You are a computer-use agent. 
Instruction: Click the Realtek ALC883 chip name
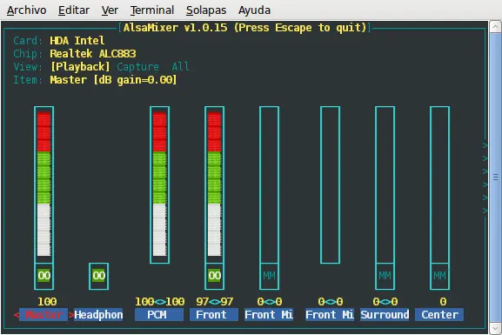click(93, 53)
